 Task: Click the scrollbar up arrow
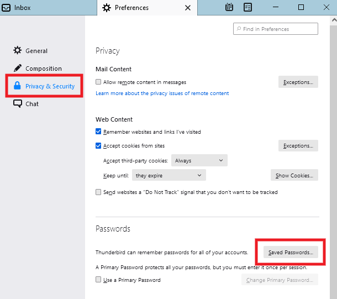(x=334, y=20)
